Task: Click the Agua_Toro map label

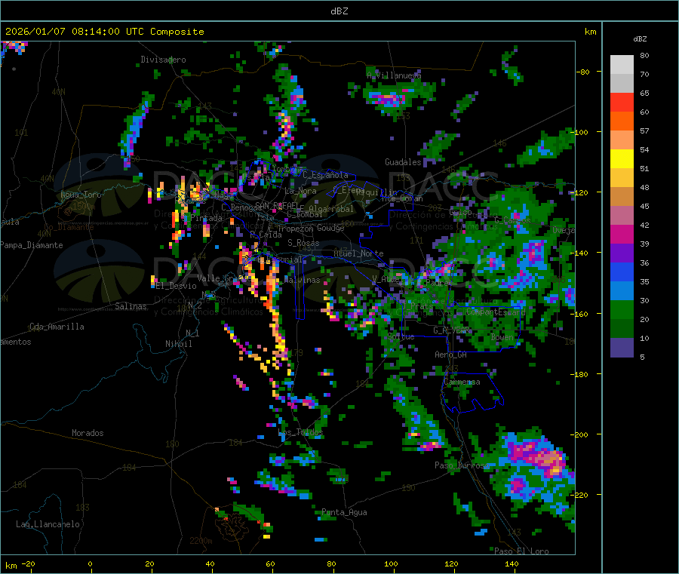Action: pos(81,195)
